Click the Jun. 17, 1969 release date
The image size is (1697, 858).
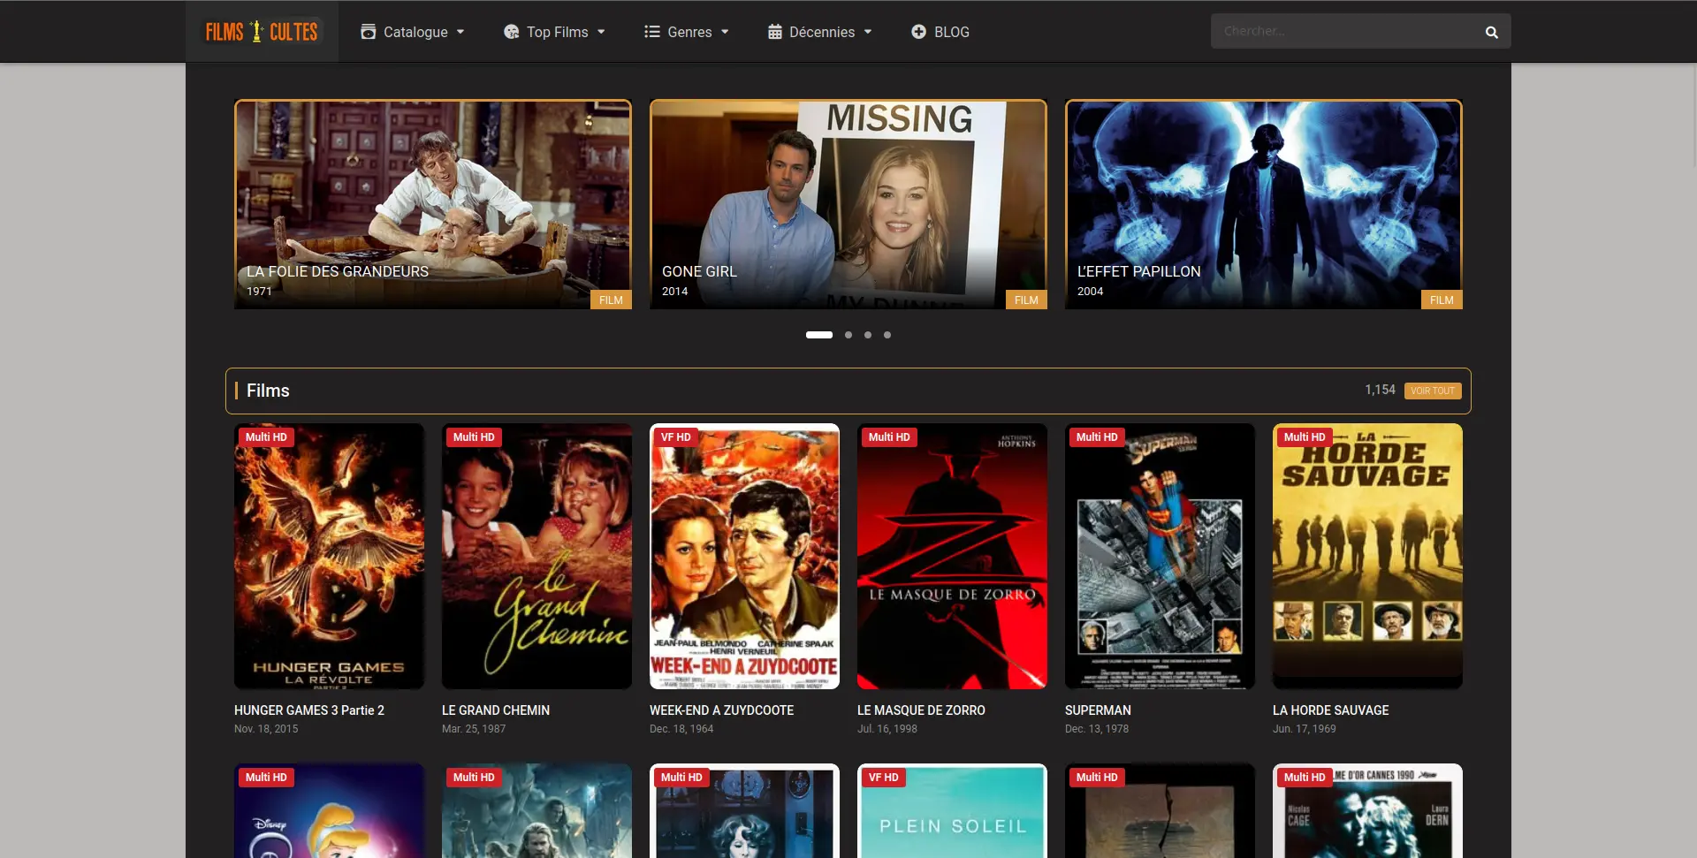click(1305, 729)
